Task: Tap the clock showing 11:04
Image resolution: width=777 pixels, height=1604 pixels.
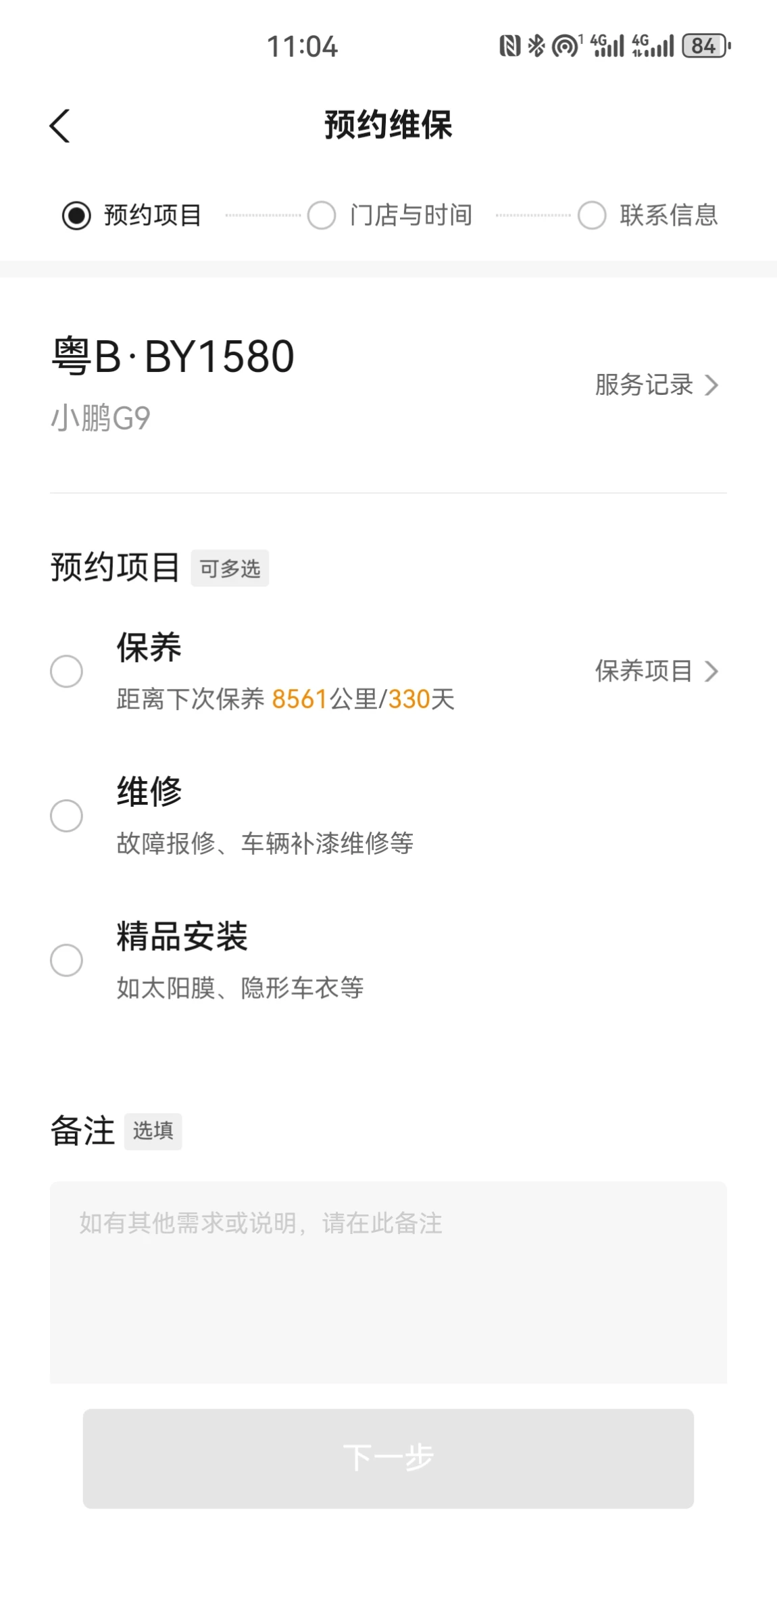Action: click(302, 47)
